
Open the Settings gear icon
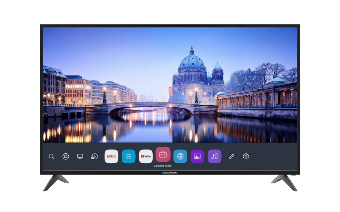pyautogui.click(x=246, y=157)
